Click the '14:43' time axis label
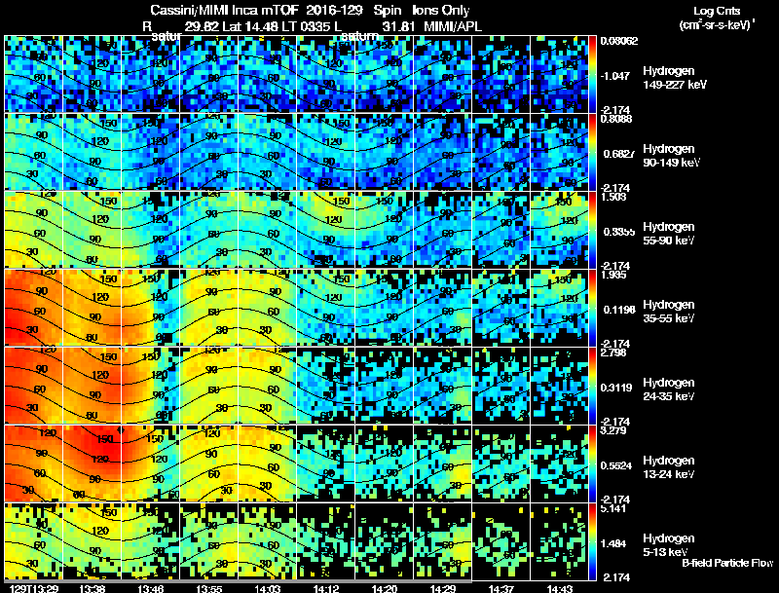The image size is (779, 593). (x=559, y=588)
